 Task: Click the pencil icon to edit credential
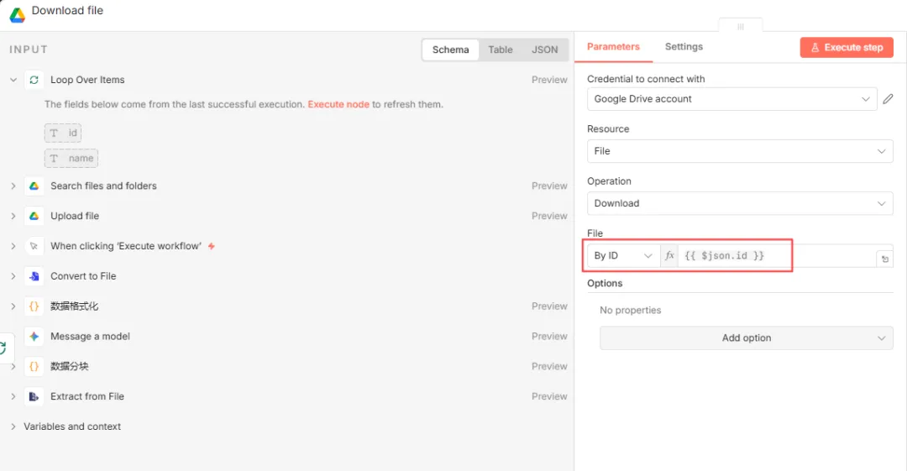tap(888, 99)
